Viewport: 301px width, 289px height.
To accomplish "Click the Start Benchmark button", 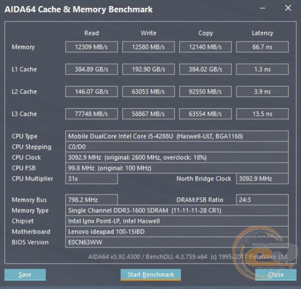I will 151,275.
